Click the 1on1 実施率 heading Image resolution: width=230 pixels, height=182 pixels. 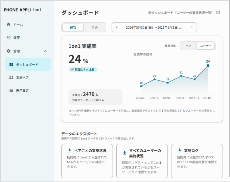[x=83, y=46]
